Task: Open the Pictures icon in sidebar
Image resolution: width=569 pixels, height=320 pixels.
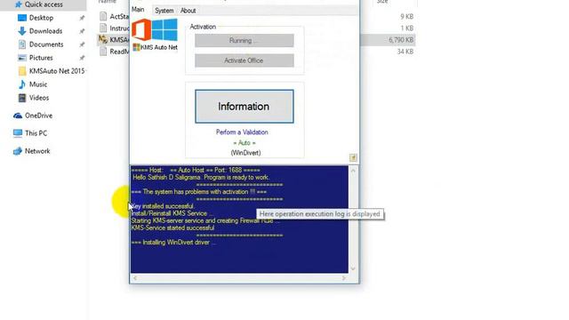Action: click(x=22, y=58)
